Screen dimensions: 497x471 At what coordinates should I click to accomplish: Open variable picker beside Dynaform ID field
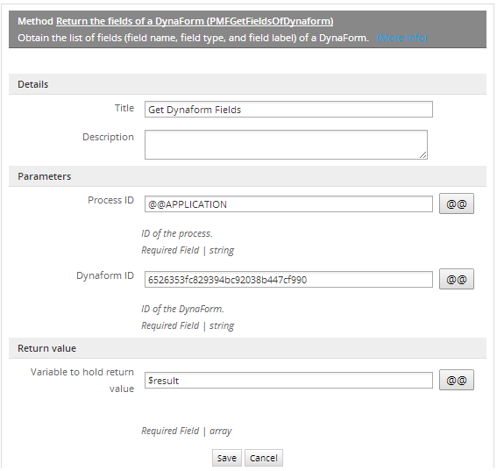(x=456, y=279)
